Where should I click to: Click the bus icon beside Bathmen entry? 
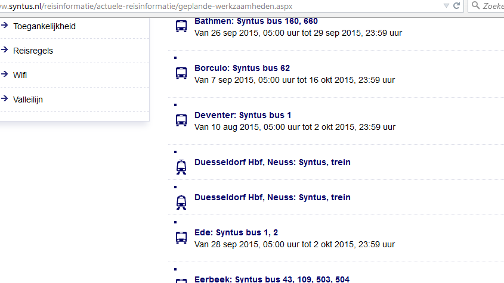click(x=181, y=26)
